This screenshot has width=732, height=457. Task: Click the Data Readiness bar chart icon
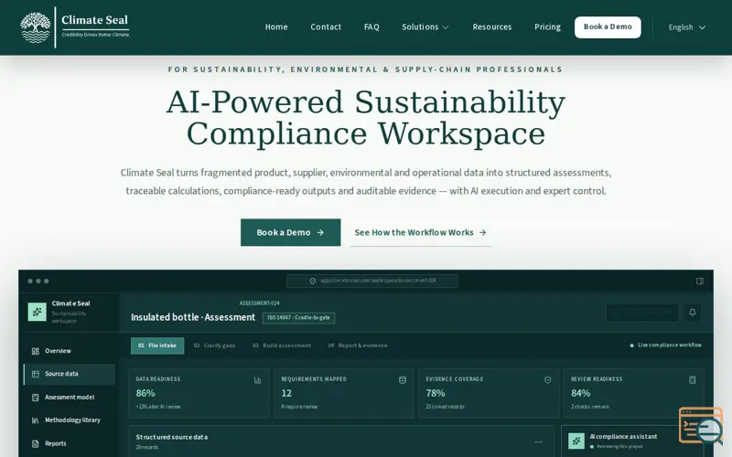258,380
